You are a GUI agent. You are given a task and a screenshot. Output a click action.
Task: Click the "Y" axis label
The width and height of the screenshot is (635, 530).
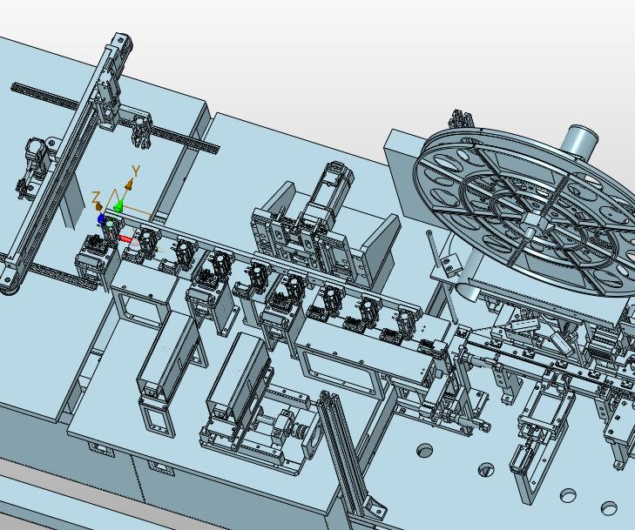coord(136,171)
